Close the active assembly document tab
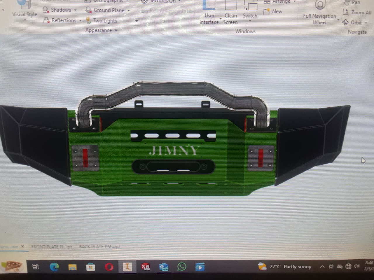Viewport: 374px width, 280px height. 22,246
